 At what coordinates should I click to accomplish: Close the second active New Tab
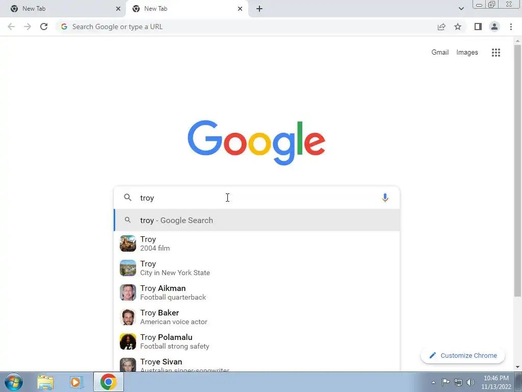click(240, 9)
